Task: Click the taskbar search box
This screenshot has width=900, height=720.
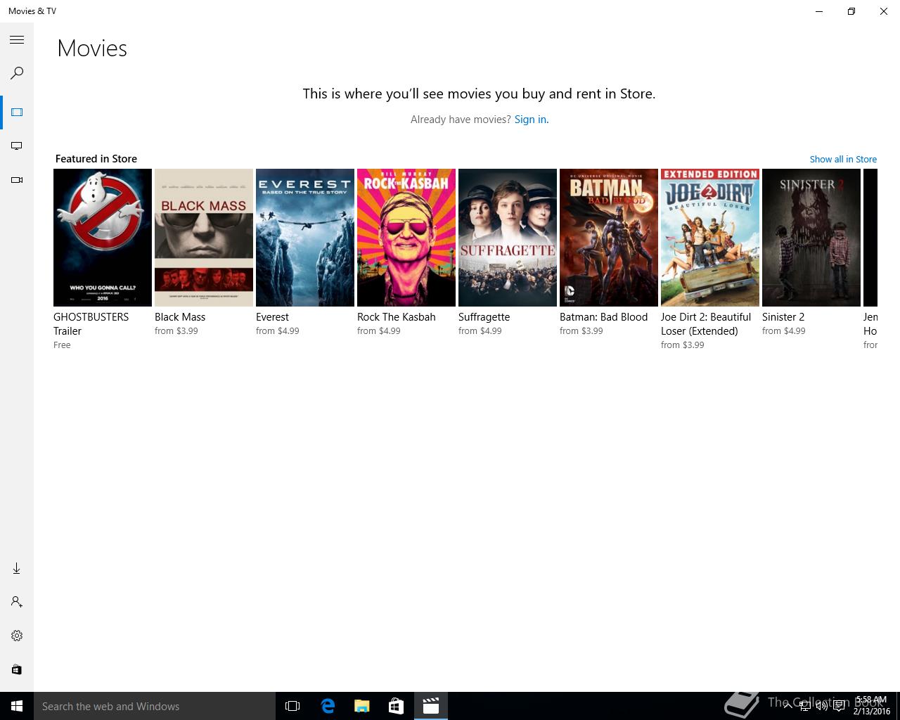Action: tap(155, 706)
